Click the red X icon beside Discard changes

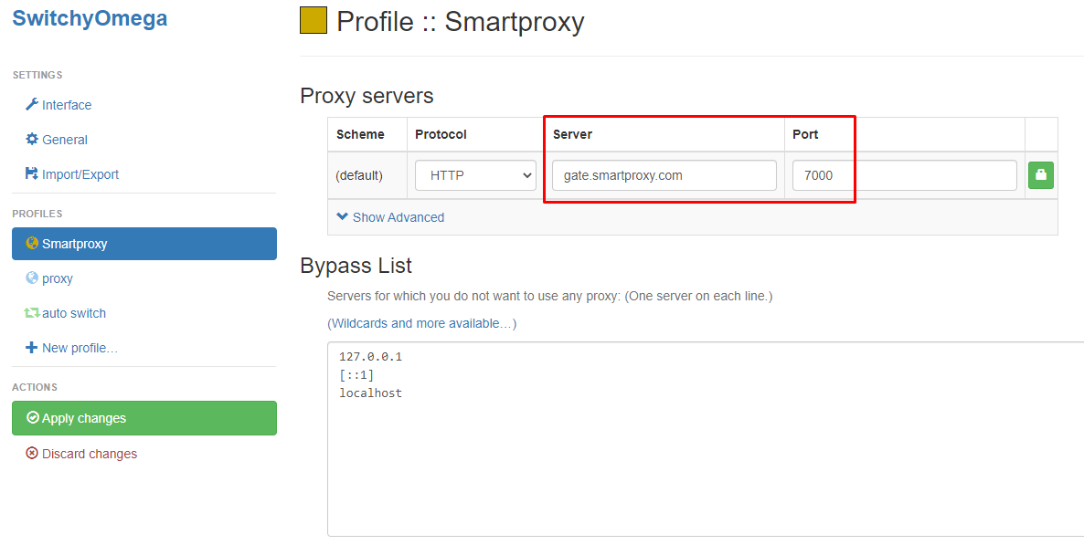(x=32, y=453)
